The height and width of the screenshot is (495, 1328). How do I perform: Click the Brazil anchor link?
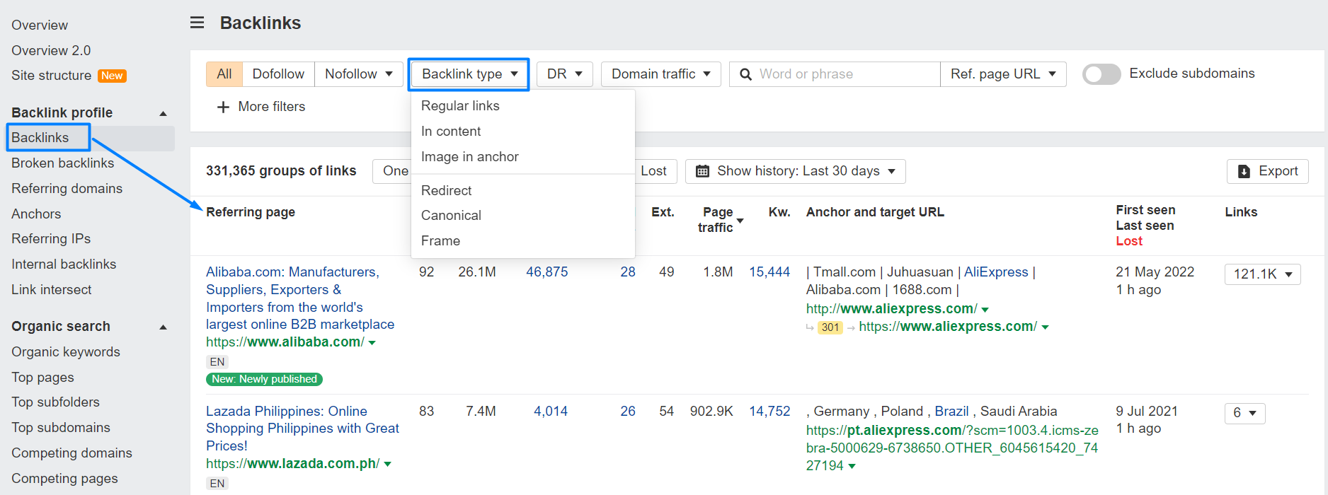[x=951, y=412]
